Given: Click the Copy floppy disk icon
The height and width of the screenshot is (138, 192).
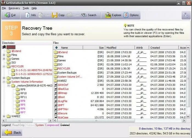Looking at the screenshot, I should [x=55, y=15].
